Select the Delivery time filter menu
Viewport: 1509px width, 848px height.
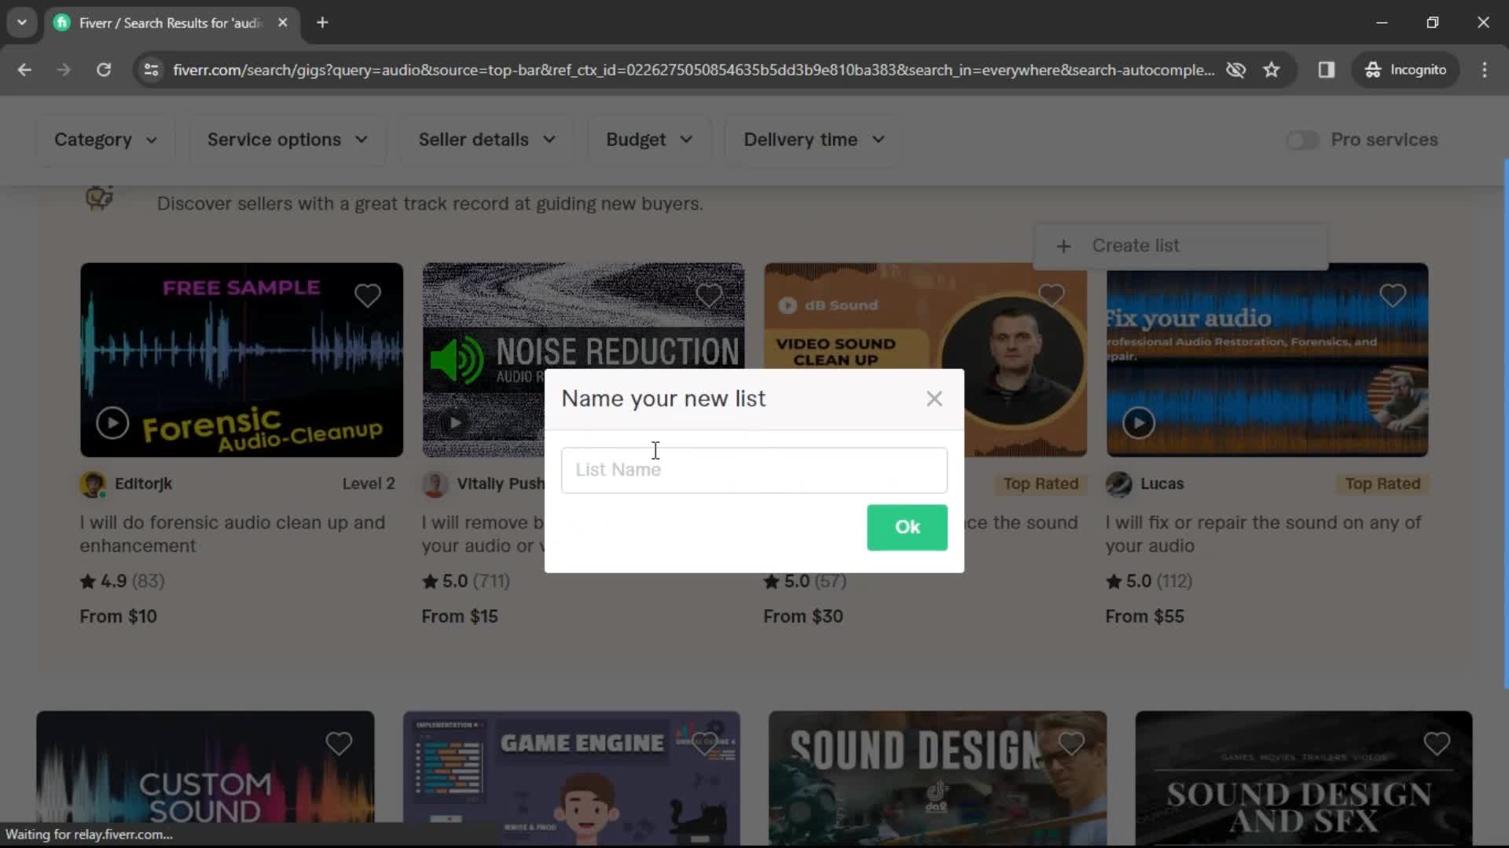point(814,139)
